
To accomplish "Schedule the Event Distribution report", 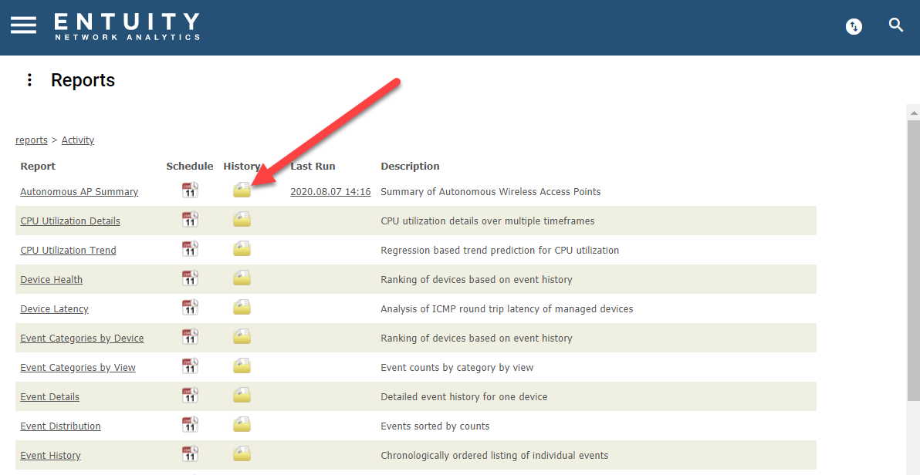I will (x=190, y=425).
